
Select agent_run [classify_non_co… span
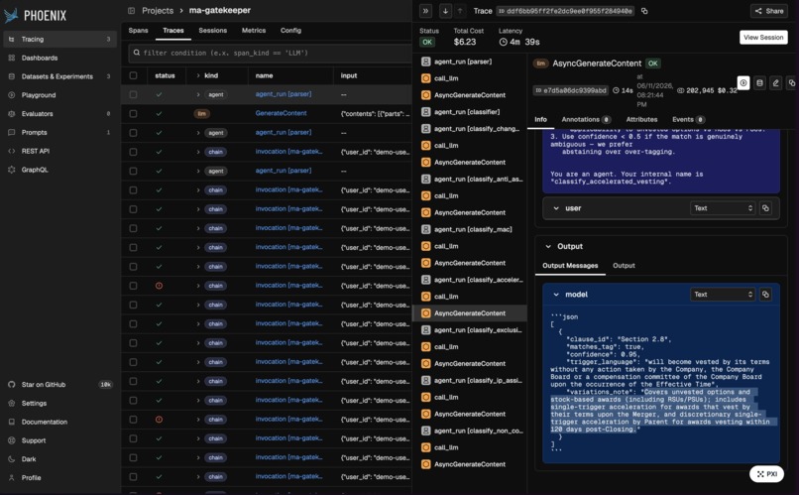(x=469, y=431)
